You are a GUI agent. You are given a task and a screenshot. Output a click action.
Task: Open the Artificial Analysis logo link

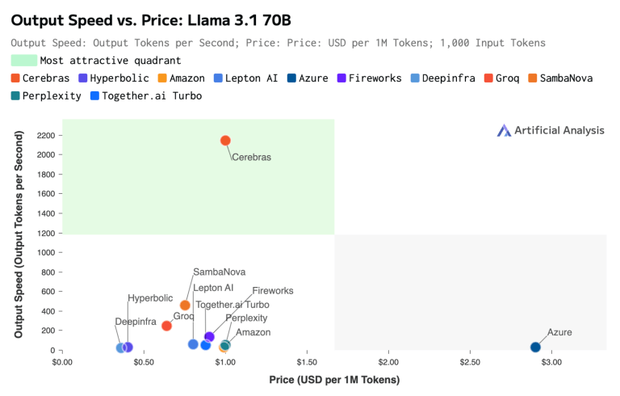pyautogui.click(x=550, y=130)
